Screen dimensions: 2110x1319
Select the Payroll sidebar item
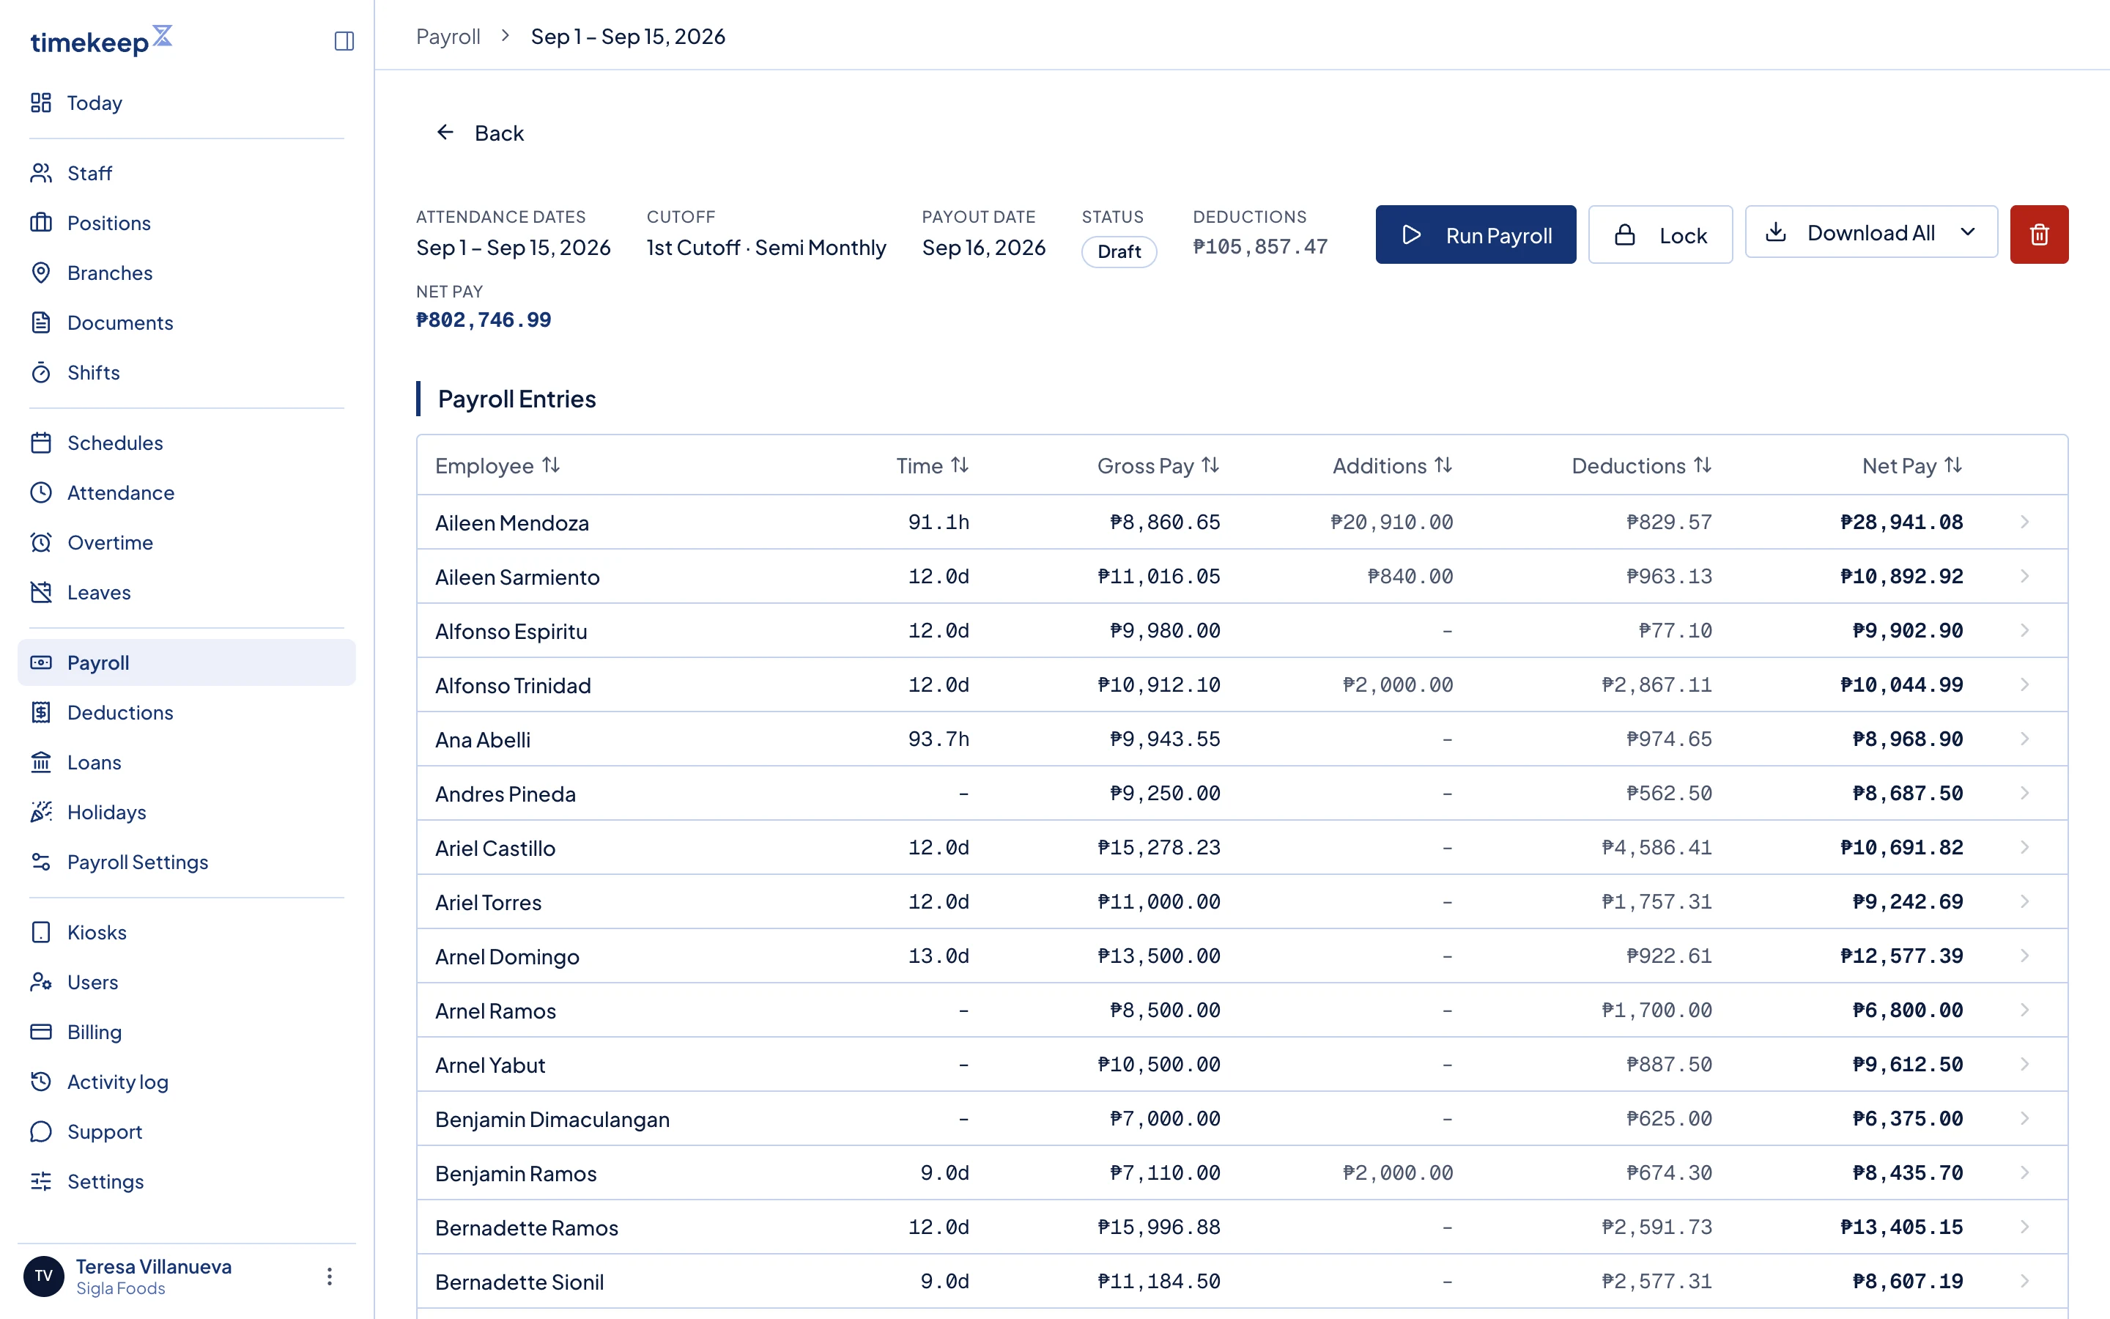tap(185, 662)
